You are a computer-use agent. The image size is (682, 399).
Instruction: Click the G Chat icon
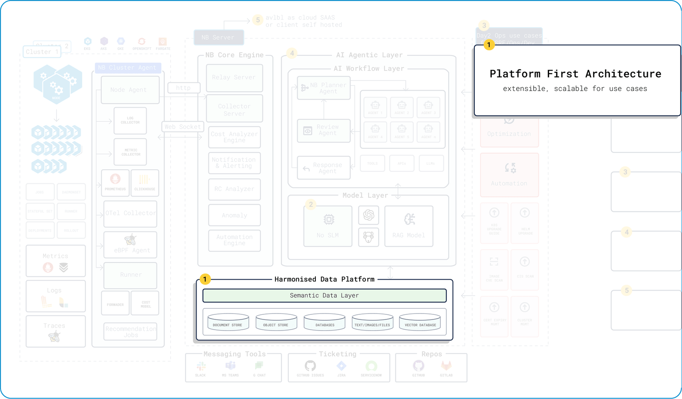[x=259, y=365]
